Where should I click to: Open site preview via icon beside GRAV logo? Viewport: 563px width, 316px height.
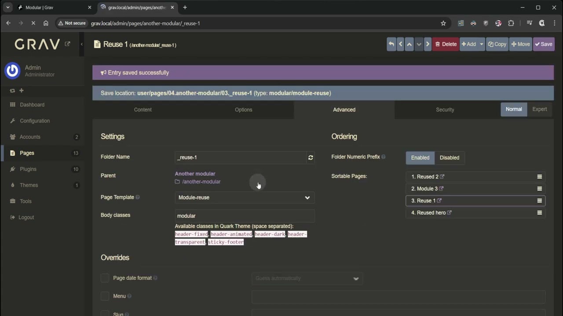point(67,44)
